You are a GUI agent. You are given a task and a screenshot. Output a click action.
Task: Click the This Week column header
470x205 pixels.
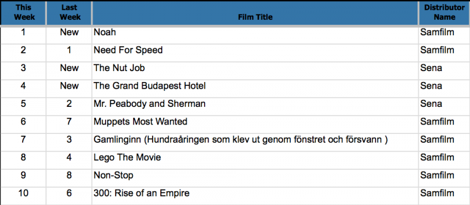24,13
